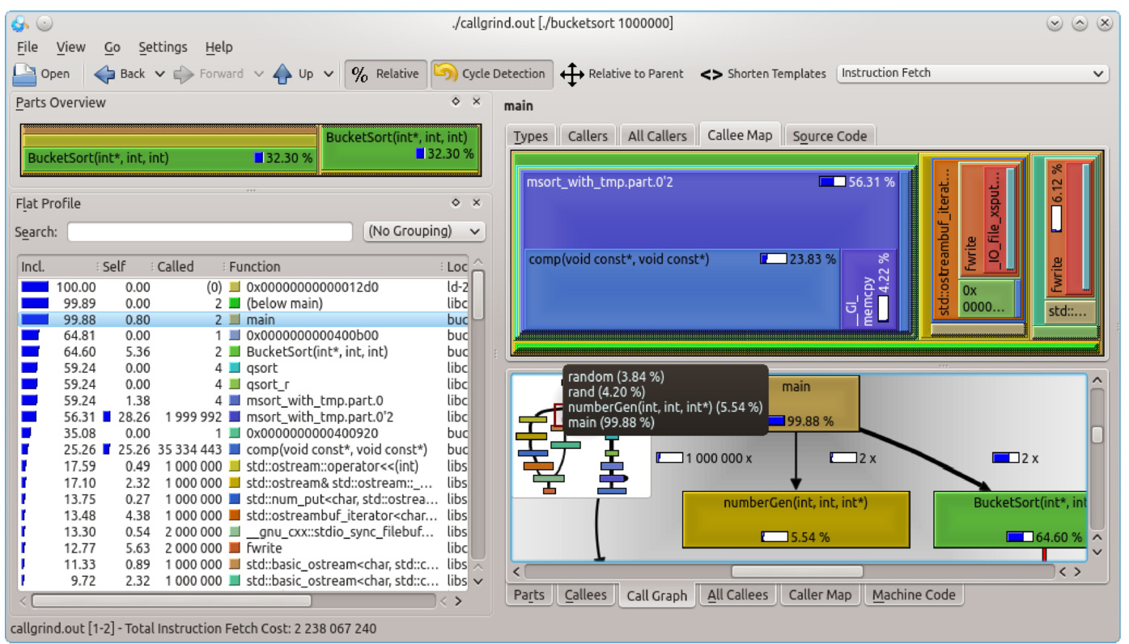Switch to the Source Code tab
The image size is (1129, 644).
830,136
